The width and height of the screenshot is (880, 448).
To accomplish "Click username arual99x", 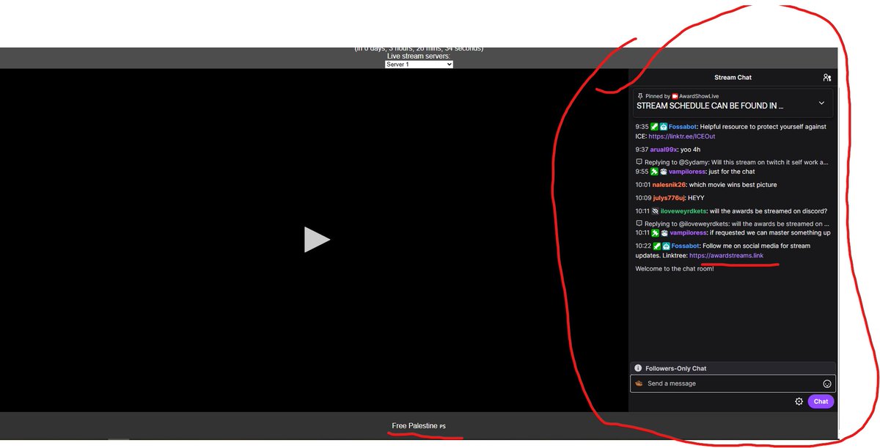I will 663,150.
